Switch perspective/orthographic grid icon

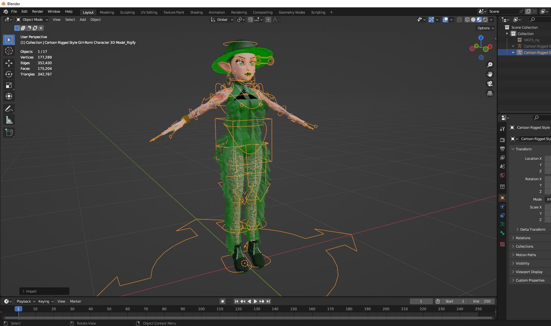pyautogui.click(x=490, y=93)
